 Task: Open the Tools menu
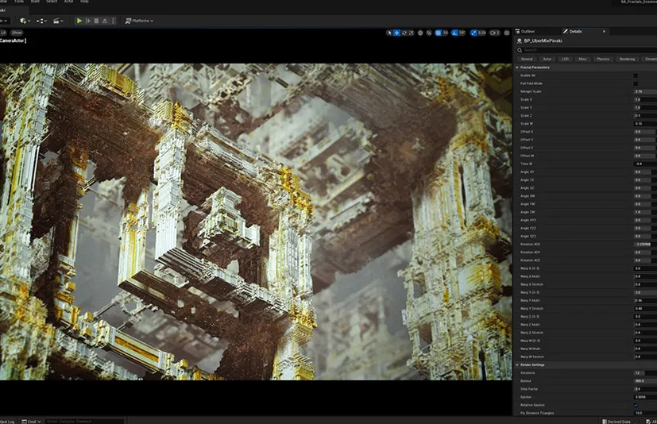(x=19, y=2)
